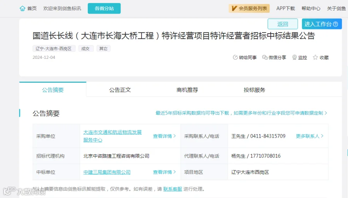The image size is (348, 198).
Task: Click the 辽宁大连市西岗区 project region cell
Action: click(x=250, y=172)
